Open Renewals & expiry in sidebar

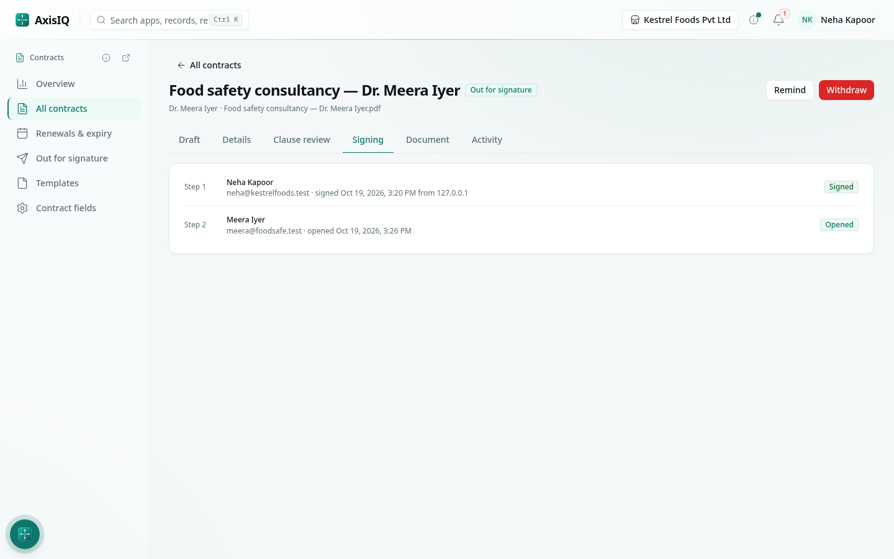pos(74,134)
